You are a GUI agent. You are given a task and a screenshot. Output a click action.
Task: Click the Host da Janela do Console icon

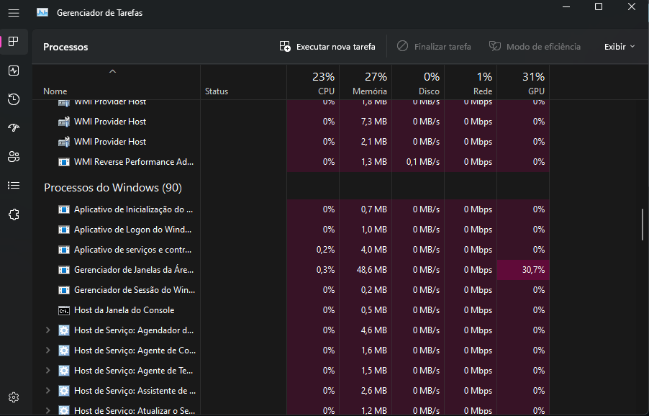[x=64, y=310]
